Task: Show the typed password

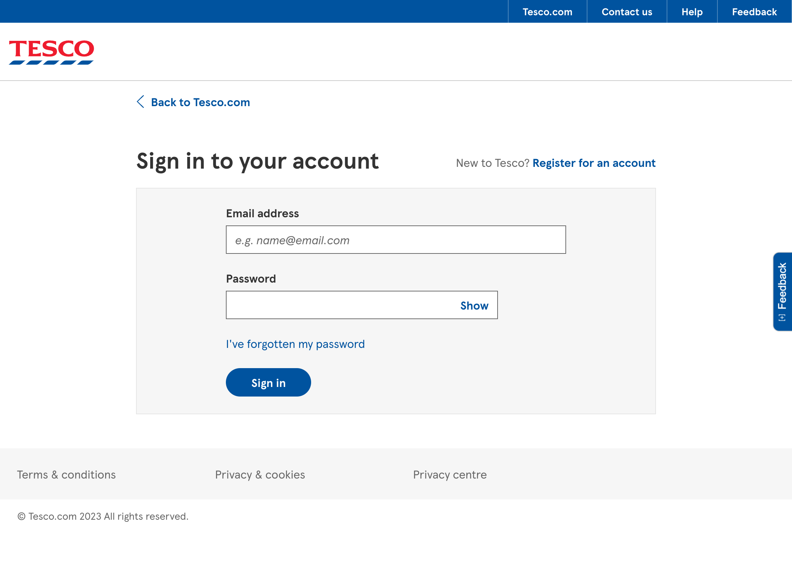Action: coord(474,305)
